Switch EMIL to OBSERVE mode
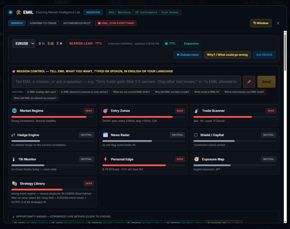 pyautogui.click(x=17, y=23)
